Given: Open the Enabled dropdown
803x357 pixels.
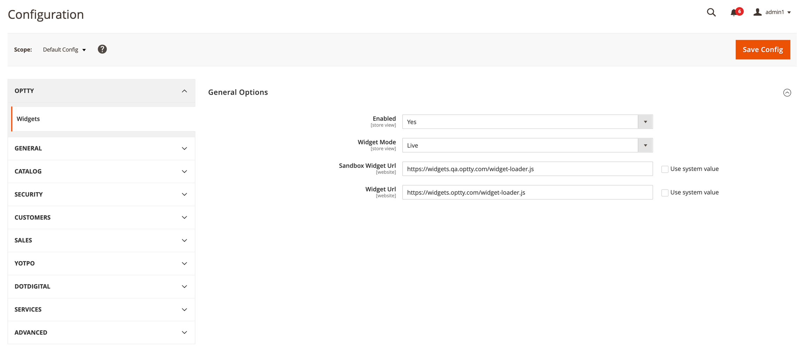Looking at the screenshot, I should (x=527, y=122).
